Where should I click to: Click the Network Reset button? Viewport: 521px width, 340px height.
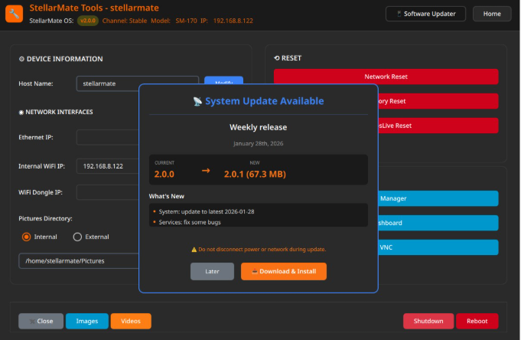point(386,77)
